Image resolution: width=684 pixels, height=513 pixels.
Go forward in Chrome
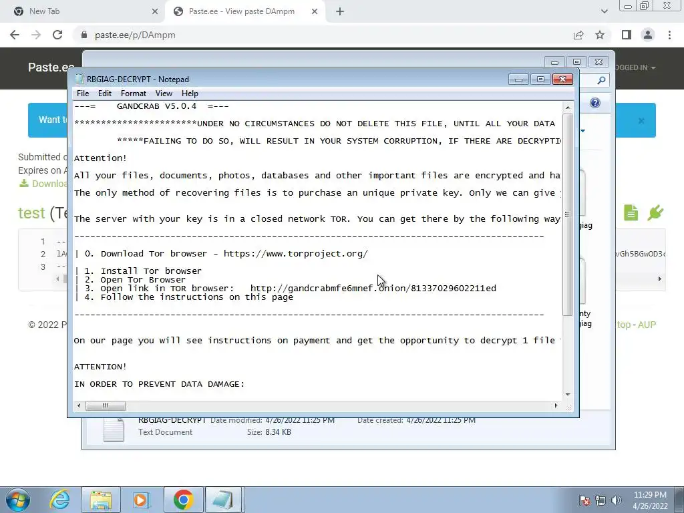point(36,35)
